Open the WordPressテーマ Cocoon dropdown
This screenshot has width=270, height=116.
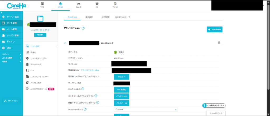[x=146, y=109]
